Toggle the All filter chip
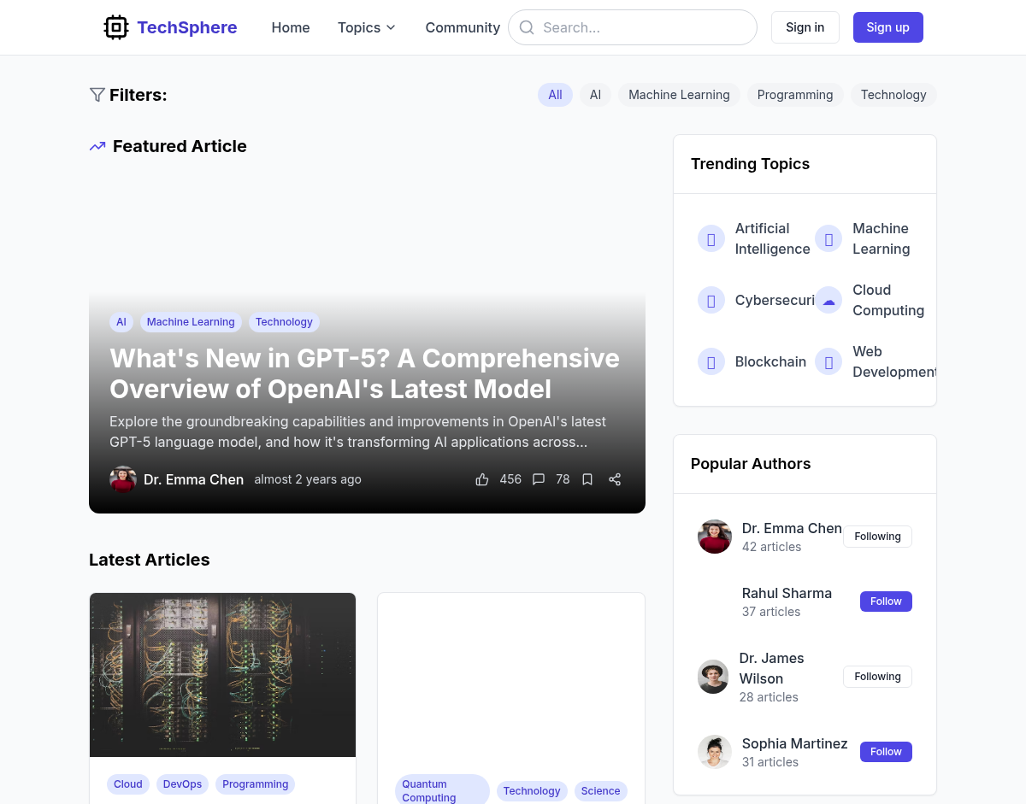This screenshot has width=1026, height=804. (555, 95)
